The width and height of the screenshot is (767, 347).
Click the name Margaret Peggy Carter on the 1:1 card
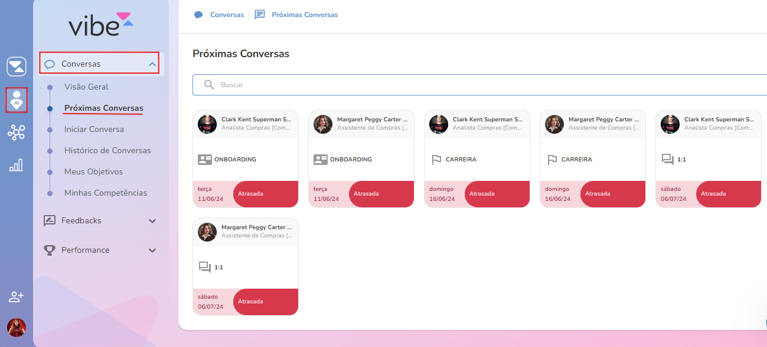click(256, 227)
